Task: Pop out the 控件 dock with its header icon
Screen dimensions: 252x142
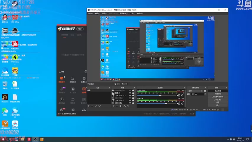Action: (226, 88)
